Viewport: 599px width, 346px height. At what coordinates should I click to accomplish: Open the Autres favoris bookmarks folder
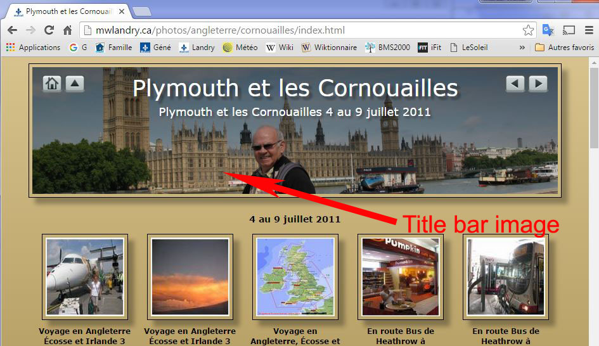pyautogui.click(x=564, y=48)
